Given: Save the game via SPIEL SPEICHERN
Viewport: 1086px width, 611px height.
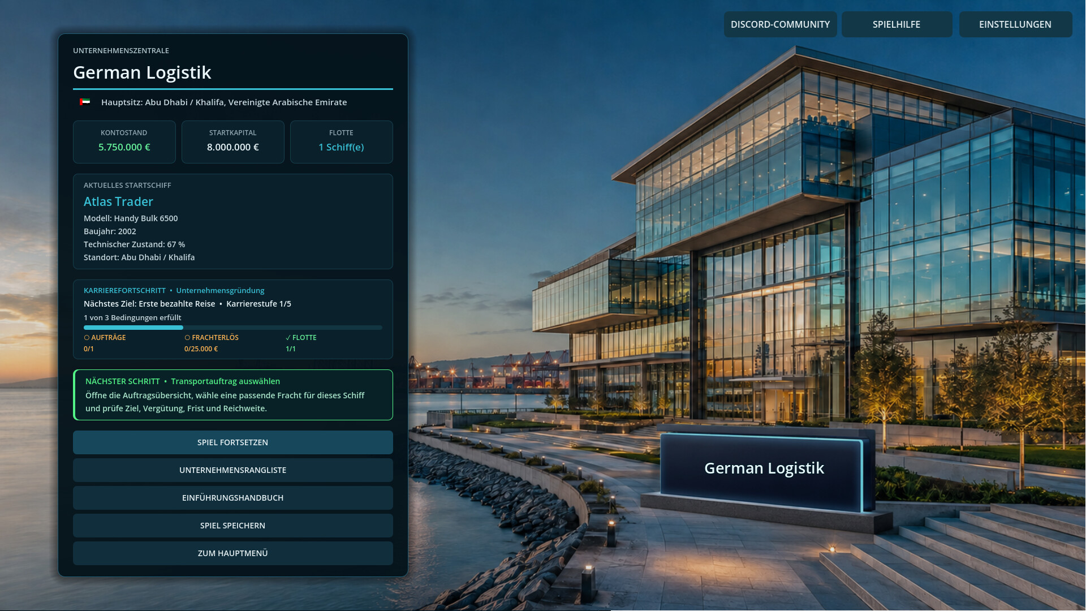Looking at the screenshot, I should [x=233, y=526].
